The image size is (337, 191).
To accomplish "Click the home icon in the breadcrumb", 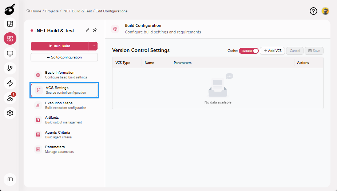I will (28, 11).
